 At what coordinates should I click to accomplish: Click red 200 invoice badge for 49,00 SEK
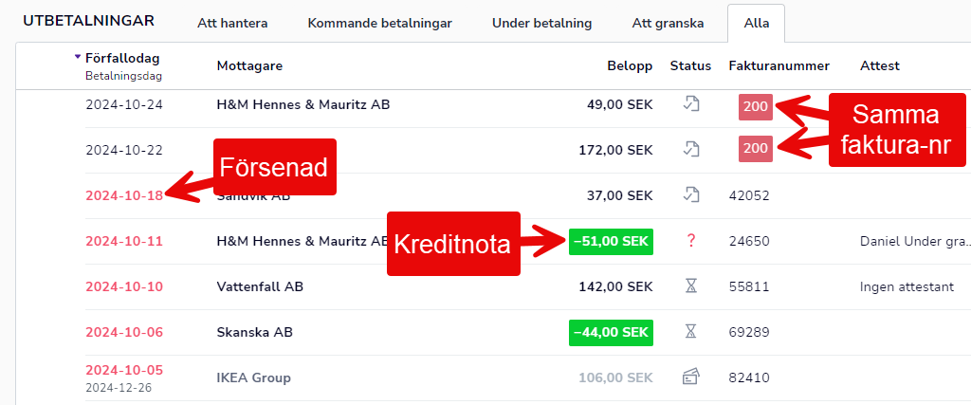(756, 106)
